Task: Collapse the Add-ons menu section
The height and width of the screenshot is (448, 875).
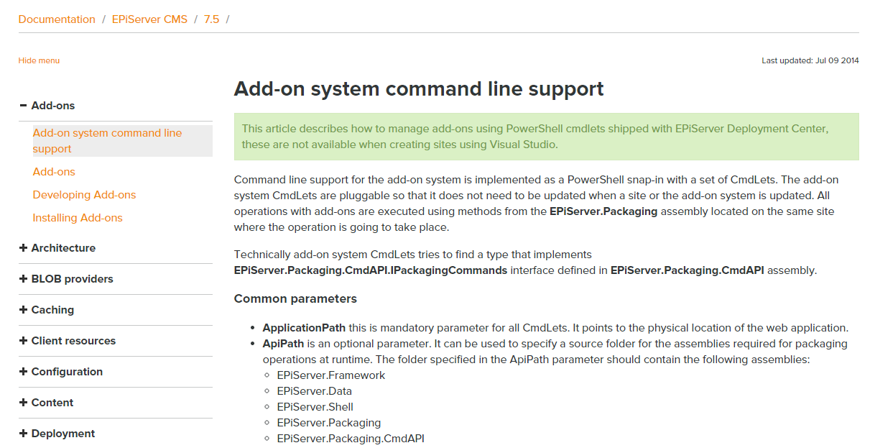Action: tap(53, 106)
